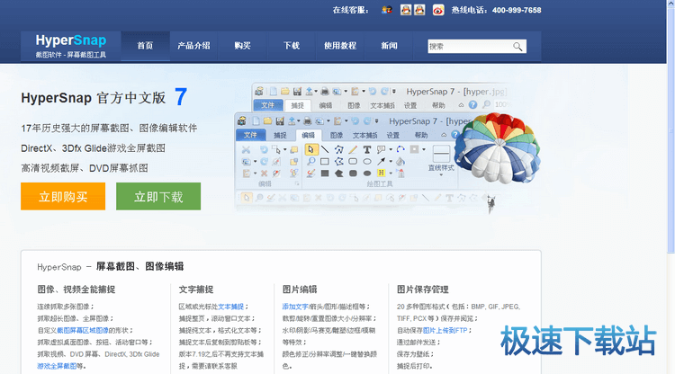This screenshot has height=374, width=675.
Task: Select the arrow line tool in banner ribbon
Action: [x=381, y=161]
